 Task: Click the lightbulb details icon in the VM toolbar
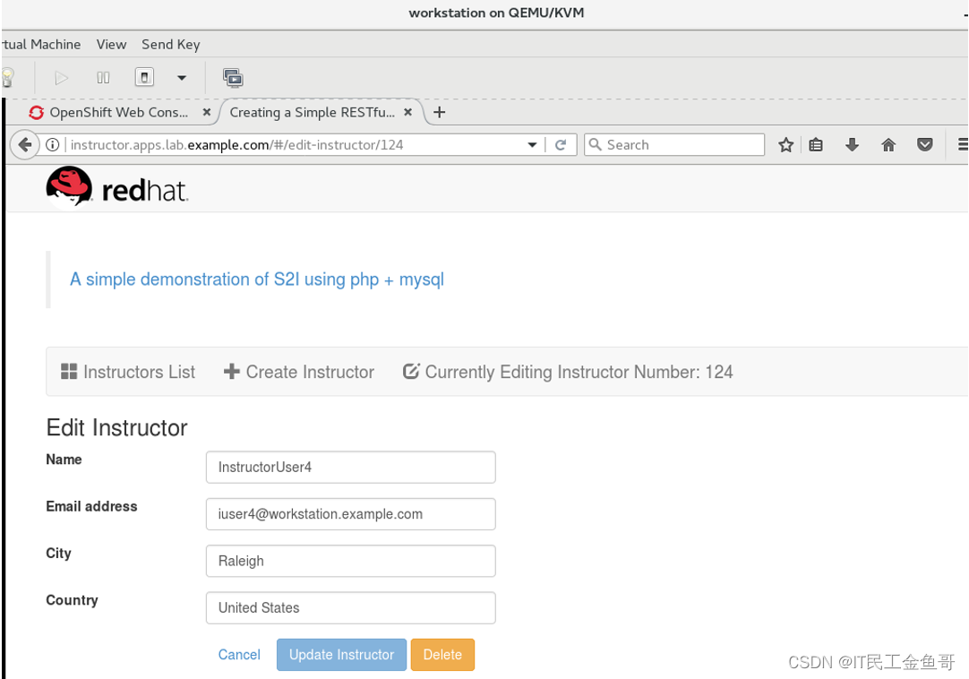point(7,78)
